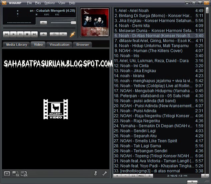This screenshot has width=211, height=184.
Task: Toggle repeat mode button
Action: tap(63, 34)
